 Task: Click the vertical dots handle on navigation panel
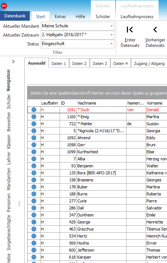click(19, 204)
